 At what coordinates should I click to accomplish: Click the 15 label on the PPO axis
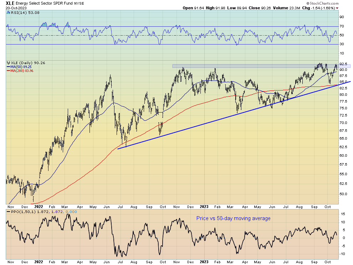click(343, 214)
